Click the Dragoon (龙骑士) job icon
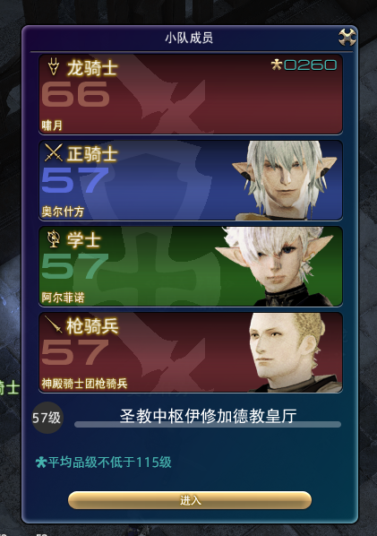The image size is (377, 536). 53,66
